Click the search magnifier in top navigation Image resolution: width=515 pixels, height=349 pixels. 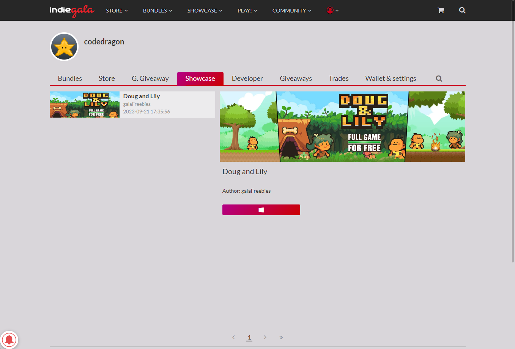(x=462, y=10)
